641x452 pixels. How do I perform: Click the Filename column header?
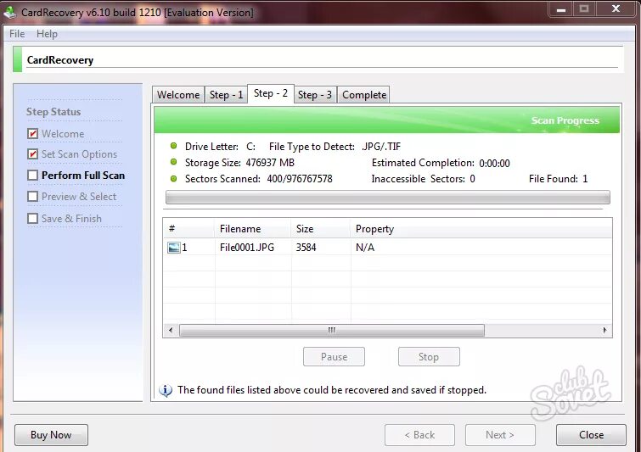point(253,229)
